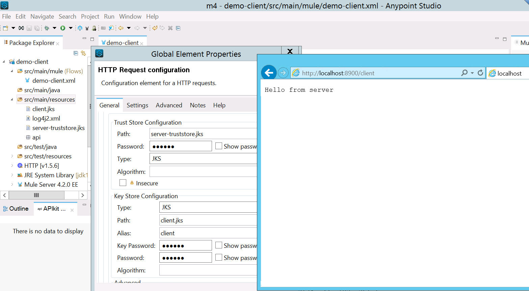
Task: Open the File menu
Action: click(x=6, y=17)
